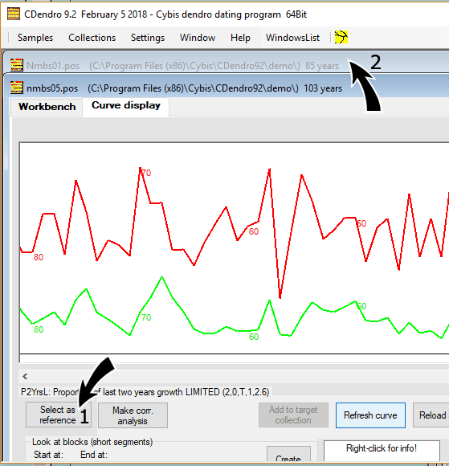Click the Select as reference button
The height and width of the screenshot is (466, 449).
click(x=59, y=415)
